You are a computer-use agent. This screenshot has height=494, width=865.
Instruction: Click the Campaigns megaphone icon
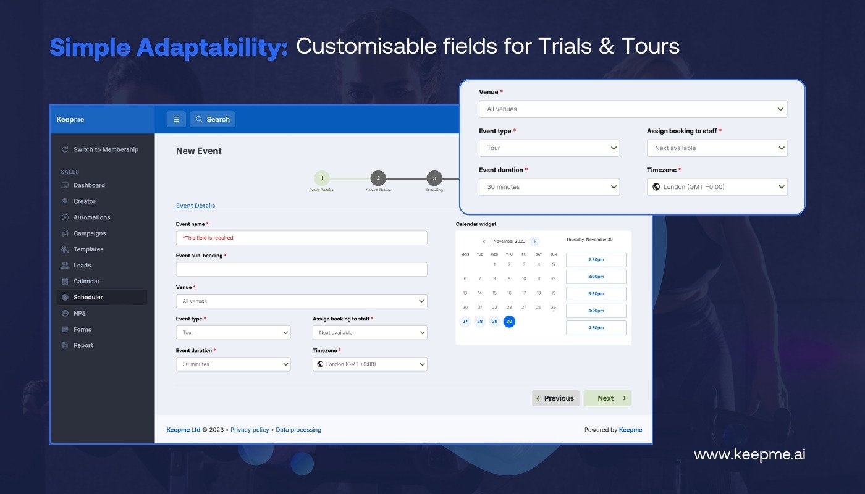[65, 233]
